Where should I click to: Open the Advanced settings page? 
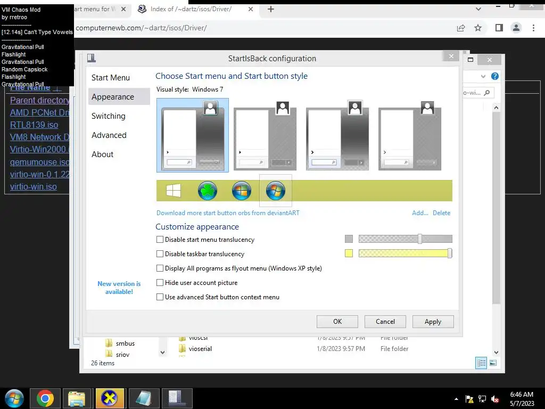tap(109, 135)
